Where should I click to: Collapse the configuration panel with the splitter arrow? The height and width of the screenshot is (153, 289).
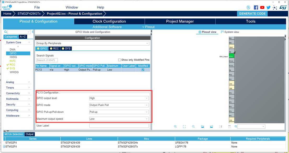click(151, 32)
